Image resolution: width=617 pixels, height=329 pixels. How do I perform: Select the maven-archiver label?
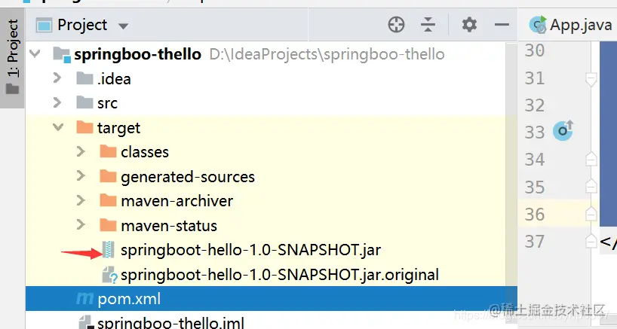(x=177, y=201)
